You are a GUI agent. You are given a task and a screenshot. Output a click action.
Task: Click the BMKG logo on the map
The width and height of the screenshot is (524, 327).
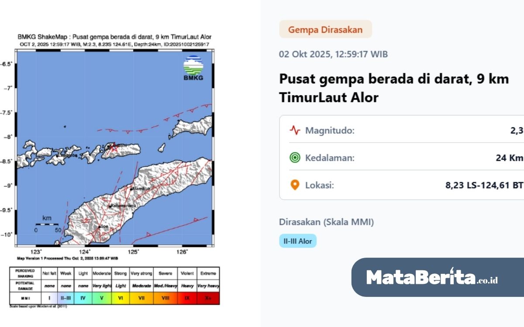coord(193,68)
